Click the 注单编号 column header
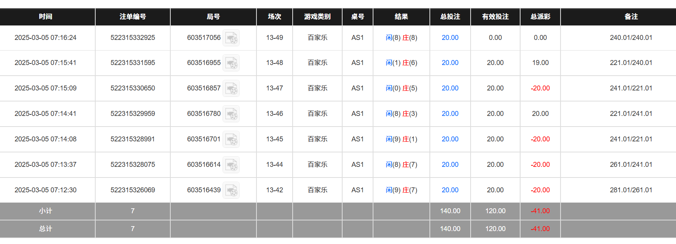The width and height of the screenshot is (676, 244). tap(133, 17)
